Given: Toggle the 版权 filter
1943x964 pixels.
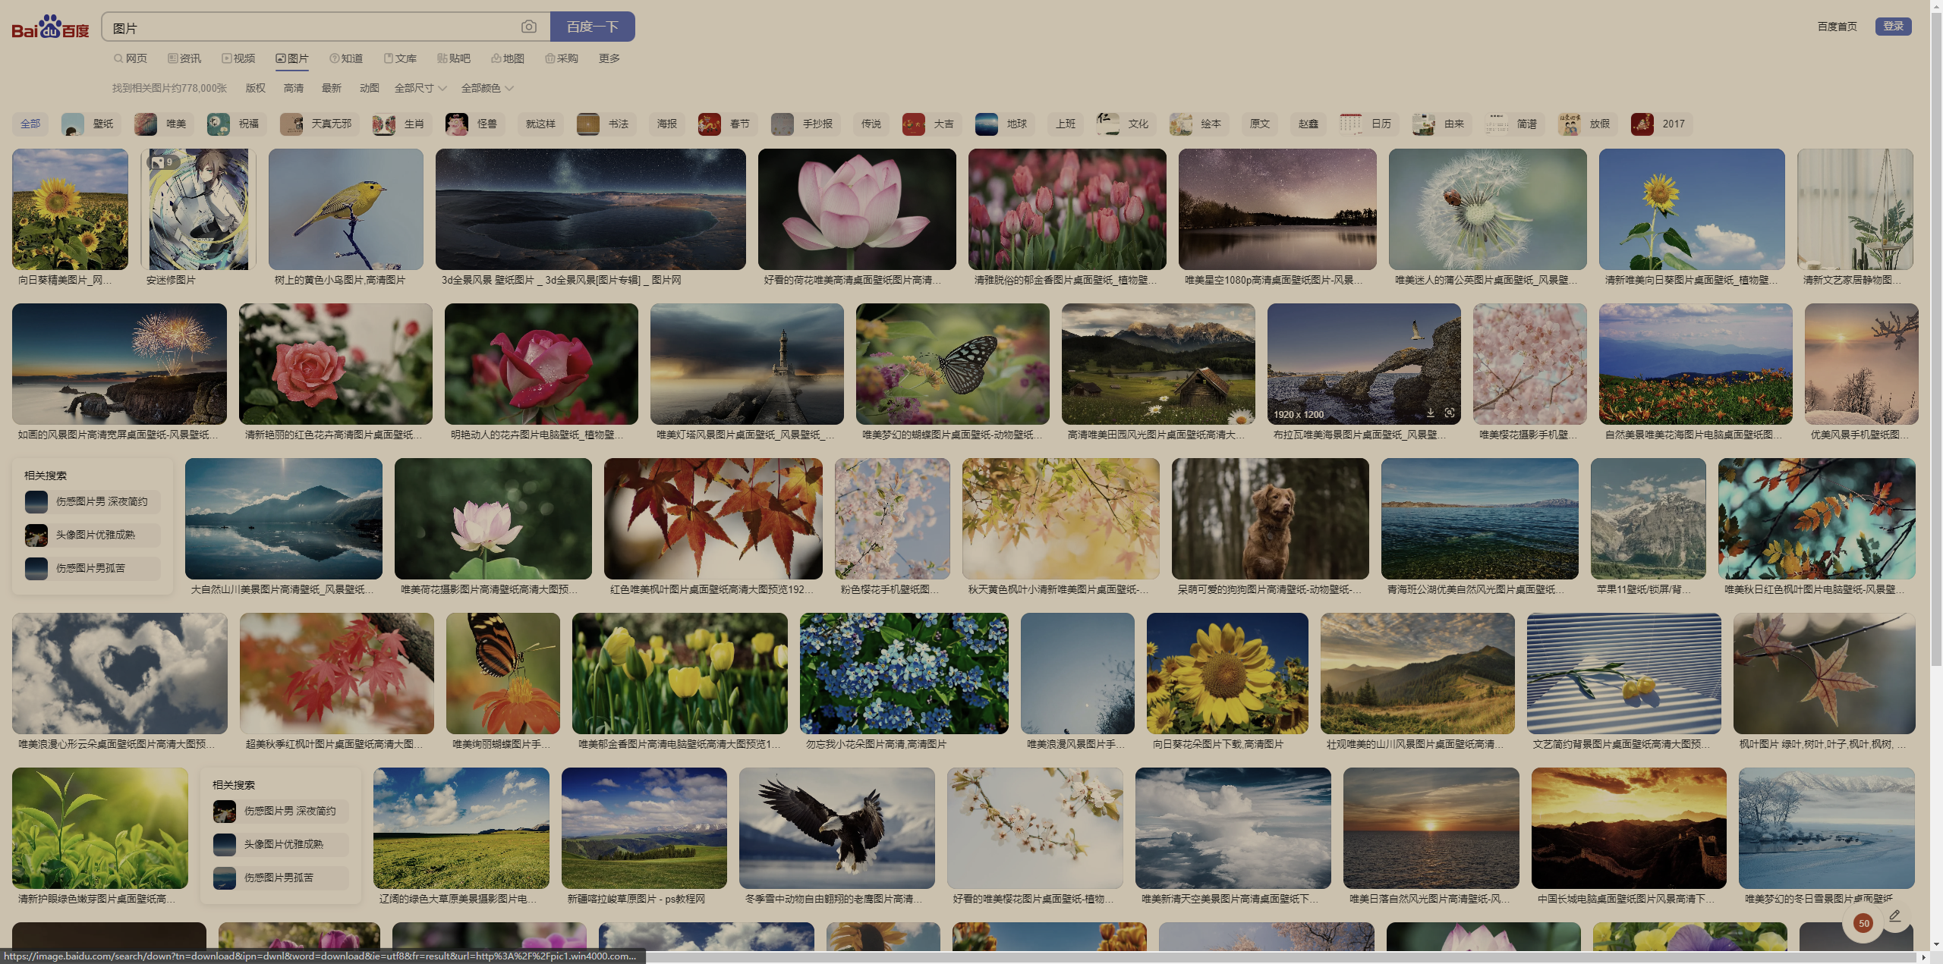Looking at the screenshot, I should (x=256, y=88).
